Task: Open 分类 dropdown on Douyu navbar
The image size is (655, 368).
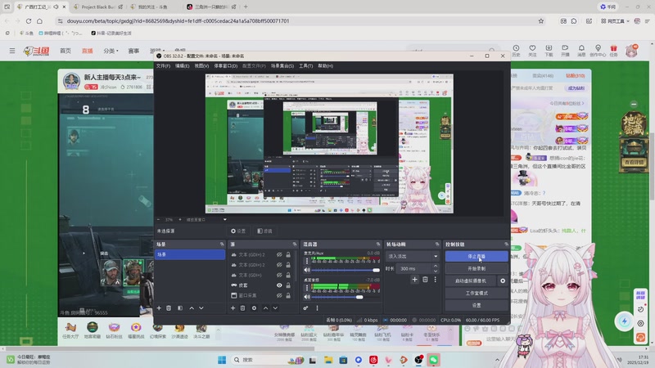Action: 111,51
